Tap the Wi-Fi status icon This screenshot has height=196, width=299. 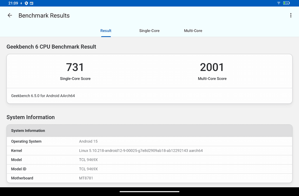279,3
